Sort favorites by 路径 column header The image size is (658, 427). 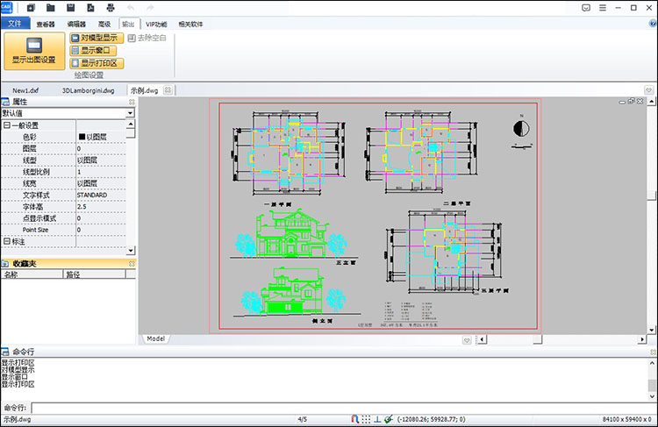pyautogui.click(x=95, y=274)
